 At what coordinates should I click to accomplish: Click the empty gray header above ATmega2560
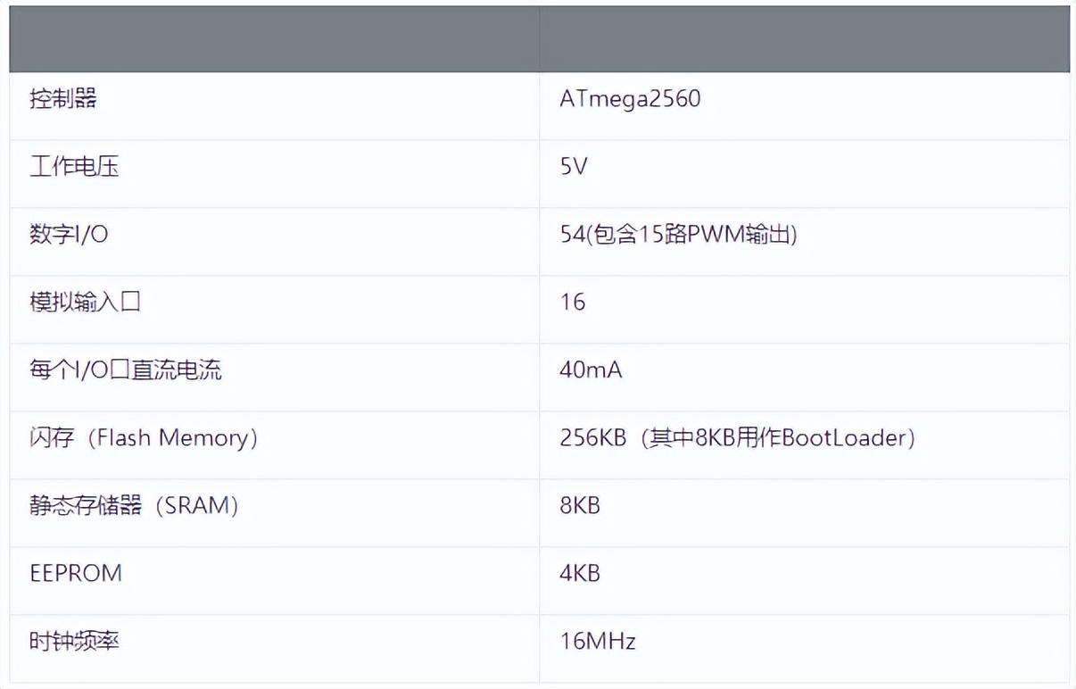(804, 39)
